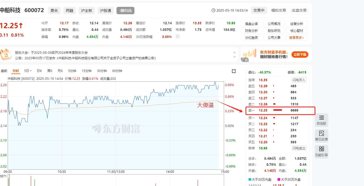Screen dimensions: 364x186
Task: Click the fullscreen chart expand icon
Action: (x=234, y=71)
